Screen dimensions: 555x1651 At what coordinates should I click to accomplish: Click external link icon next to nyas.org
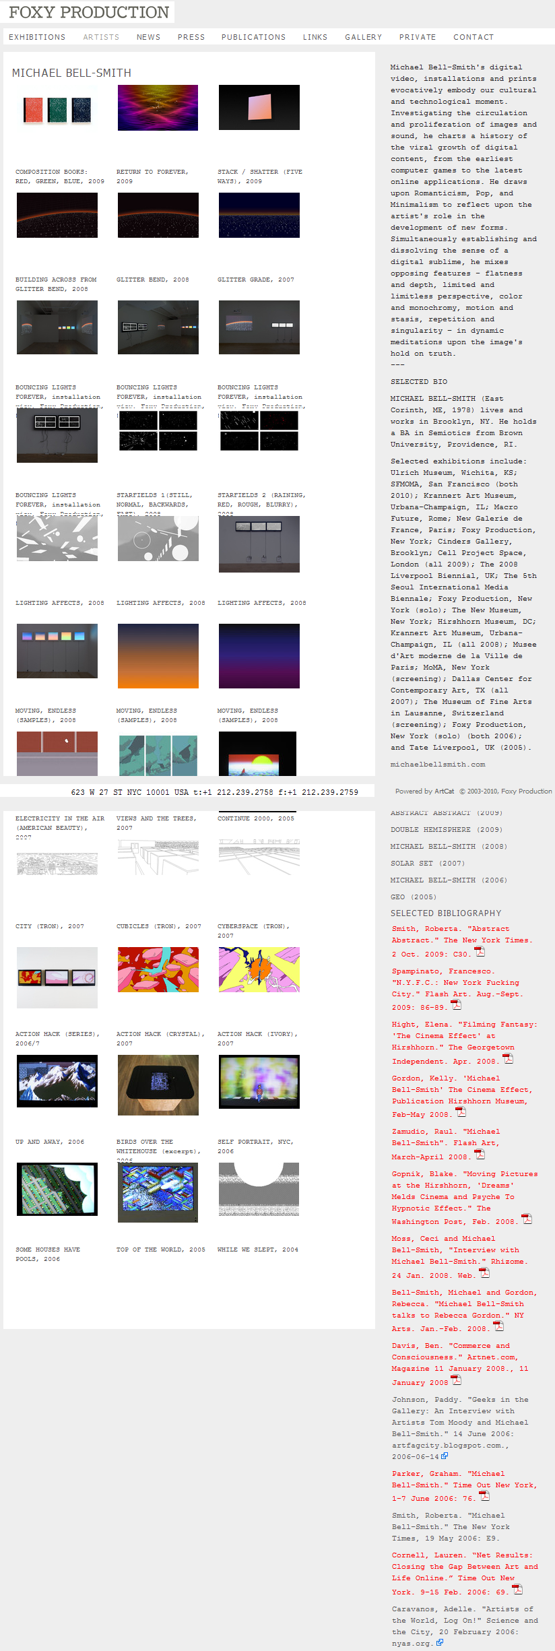tap(440, 1643)
